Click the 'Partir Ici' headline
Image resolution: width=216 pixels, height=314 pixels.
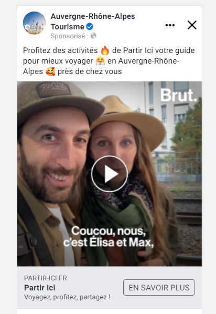pyautogui.click(x=40, y=288)
